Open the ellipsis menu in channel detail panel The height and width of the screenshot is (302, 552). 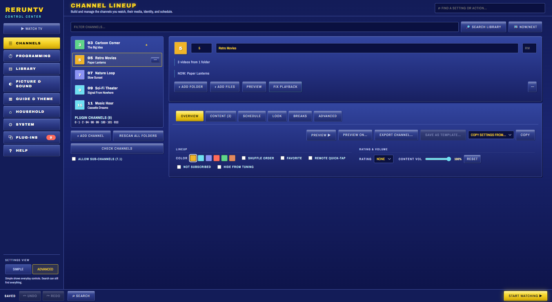532,87
